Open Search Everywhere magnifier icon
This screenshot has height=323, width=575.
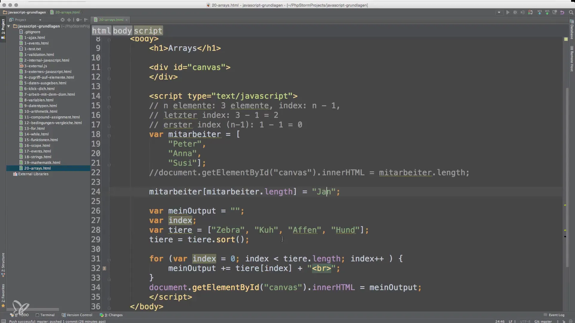click(571, 12)
